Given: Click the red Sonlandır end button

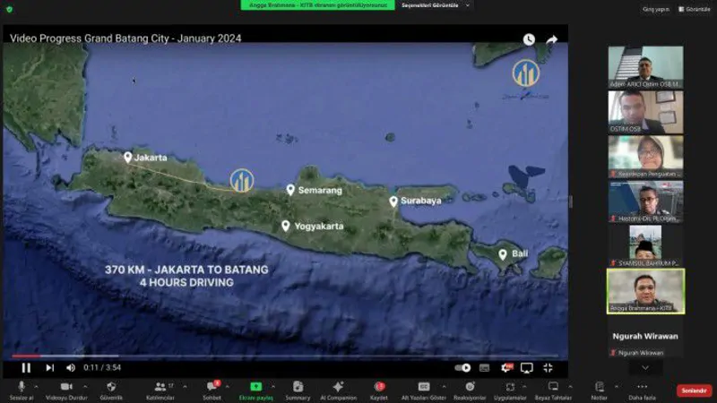Looking at the screenshot, I should tap(694, 390).
